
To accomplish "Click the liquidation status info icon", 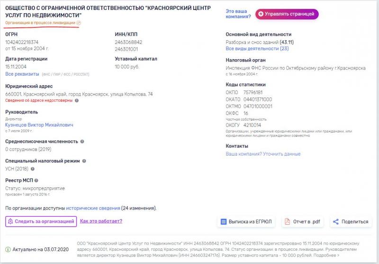I will click(x=79, y=23).
